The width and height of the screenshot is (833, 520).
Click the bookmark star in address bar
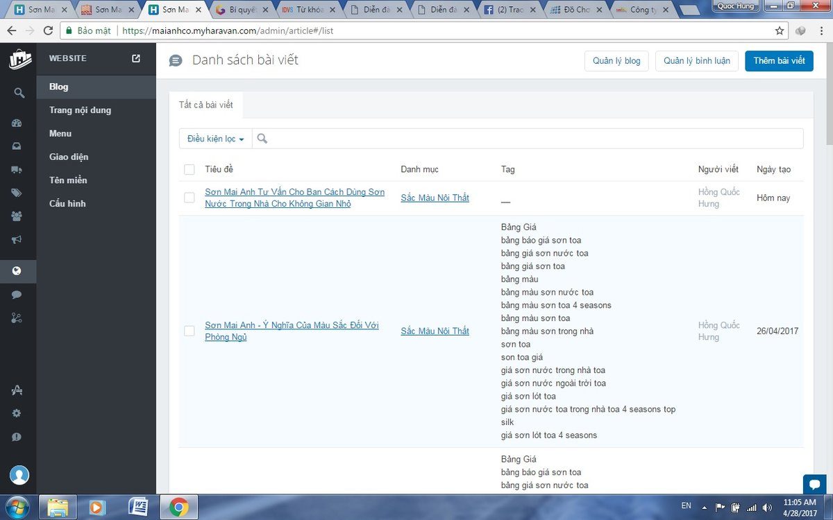click(x=780, y=31)
